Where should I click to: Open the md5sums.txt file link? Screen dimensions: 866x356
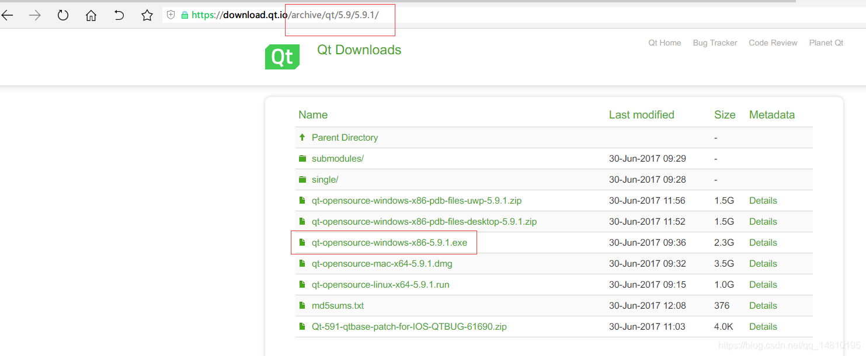[338, 306]
